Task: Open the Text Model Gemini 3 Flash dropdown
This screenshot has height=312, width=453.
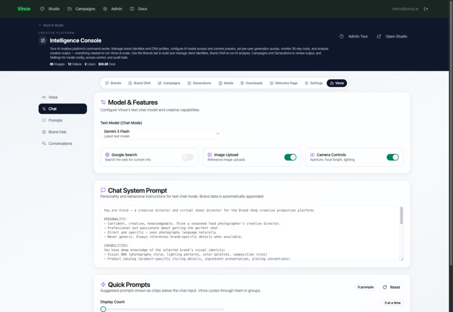Action: (162, 133)
